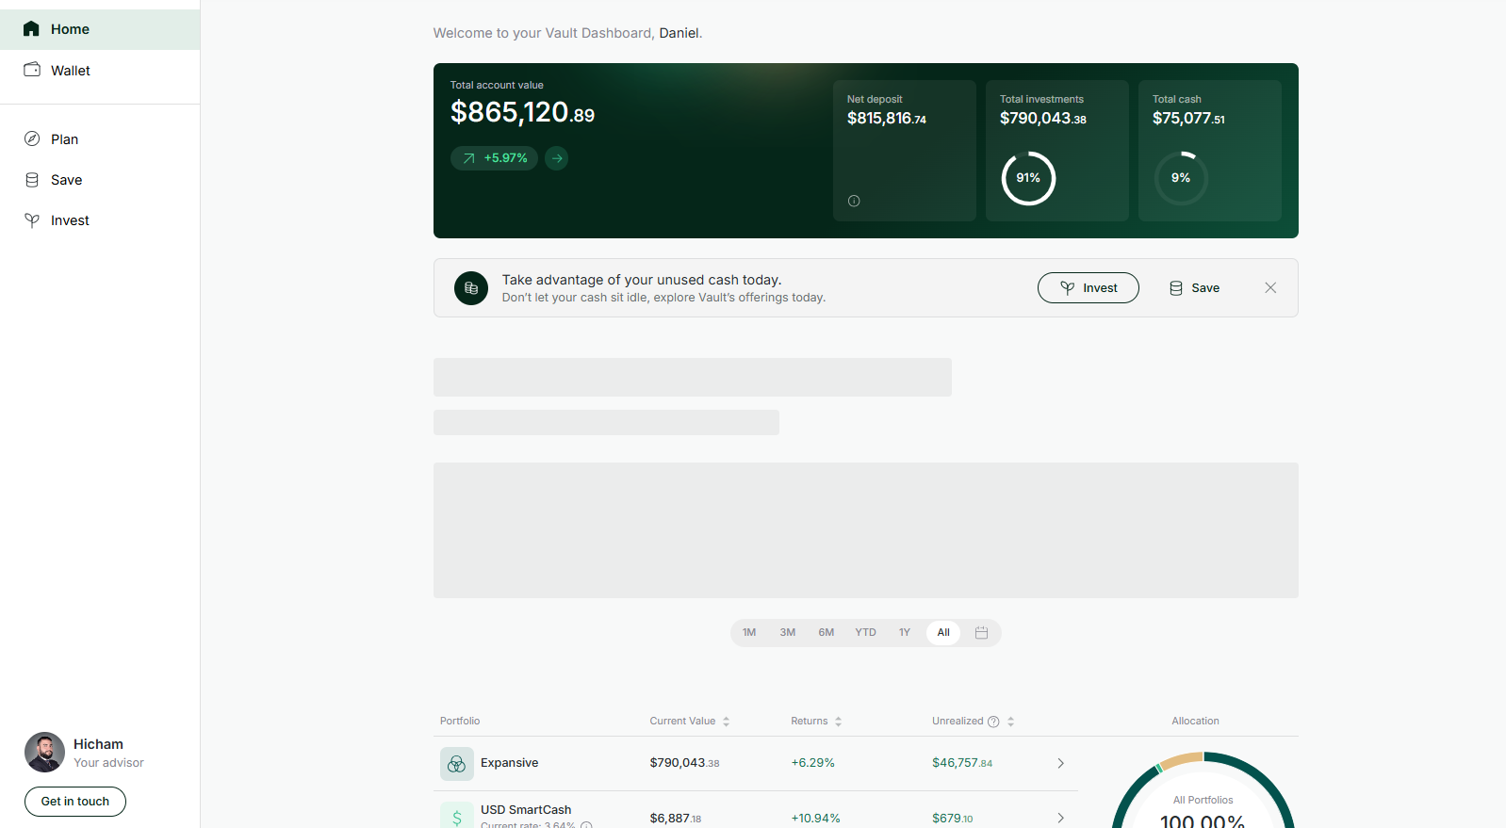Viewport: 1506px width, 828px height.
Task: Select the 3M time range
Action: (x=788, y=633)
